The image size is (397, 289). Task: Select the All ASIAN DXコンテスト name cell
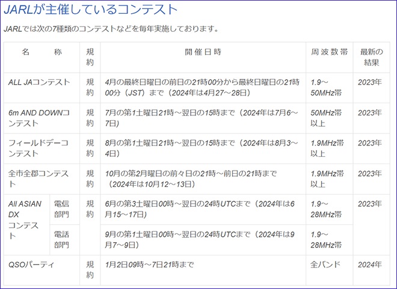[27, 225]
